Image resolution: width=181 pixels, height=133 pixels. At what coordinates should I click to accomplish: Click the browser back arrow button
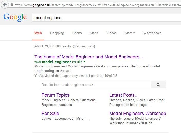tap(5, 5)
